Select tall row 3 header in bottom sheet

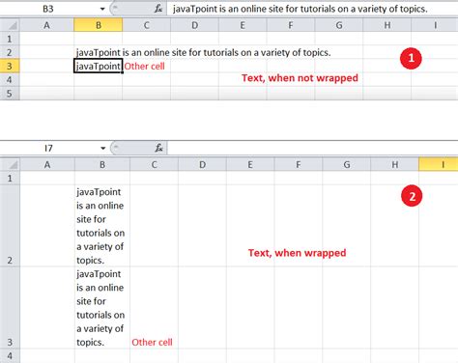point(10,308)
